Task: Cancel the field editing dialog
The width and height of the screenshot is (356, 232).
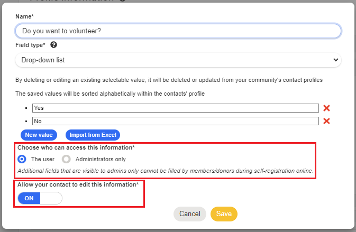Action: [x=189, y=214]
